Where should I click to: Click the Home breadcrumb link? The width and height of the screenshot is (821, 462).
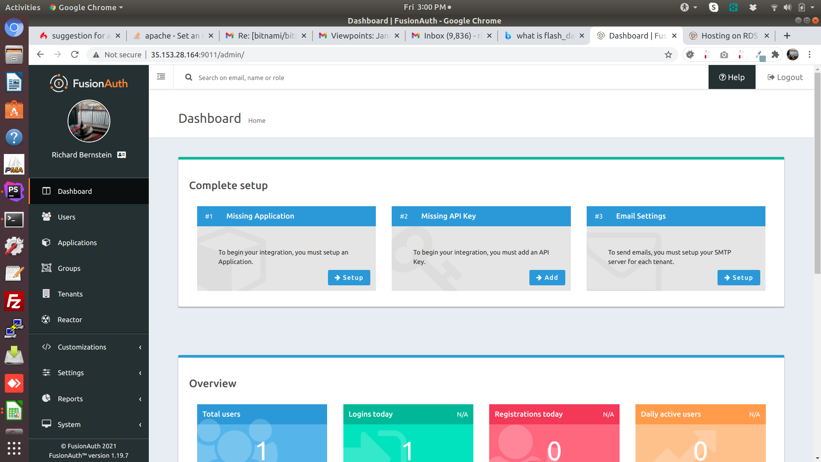257,121
